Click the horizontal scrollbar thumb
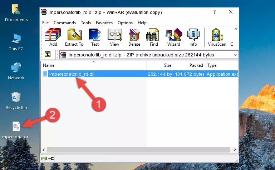Viewport: 275px width, 170px height. (138, 150)
